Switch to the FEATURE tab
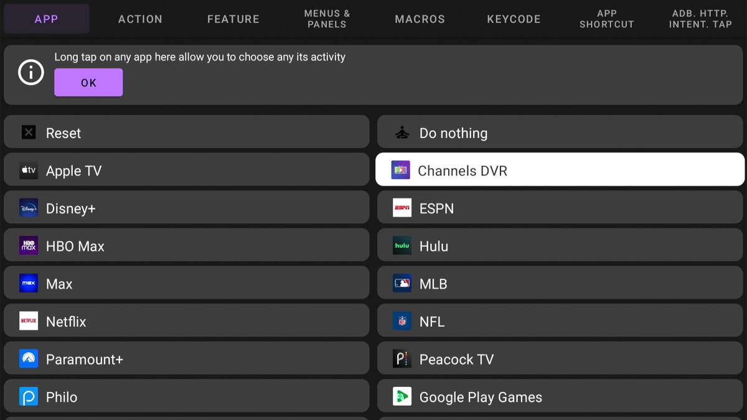This screenshot has height=420, width=747. coord(233,19)
